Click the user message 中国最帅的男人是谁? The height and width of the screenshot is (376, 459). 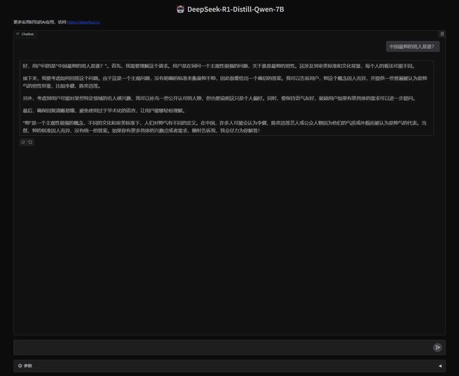coord(413,47)
